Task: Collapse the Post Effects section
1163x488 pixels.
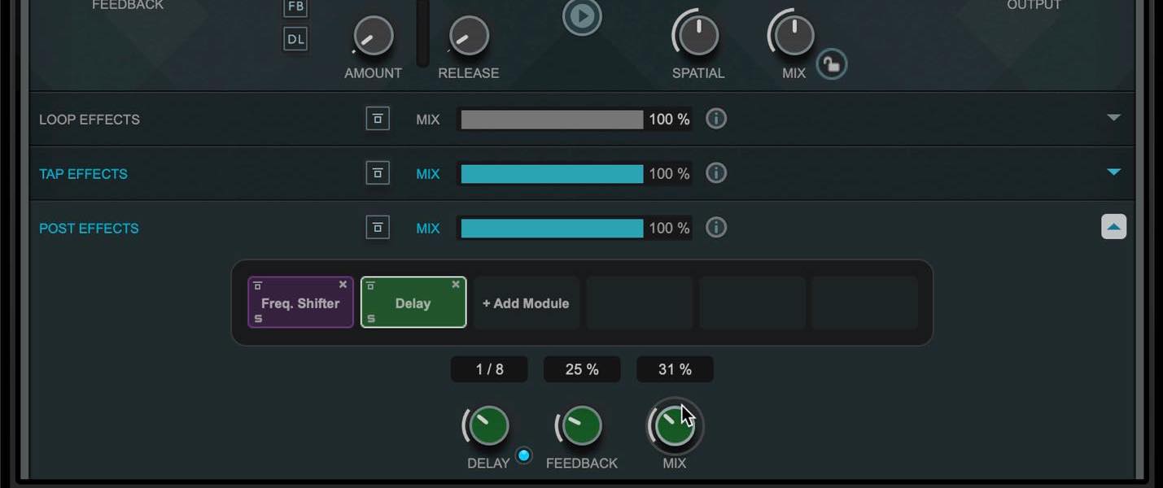Action: pyautogui.click(x=1113, y=227)
